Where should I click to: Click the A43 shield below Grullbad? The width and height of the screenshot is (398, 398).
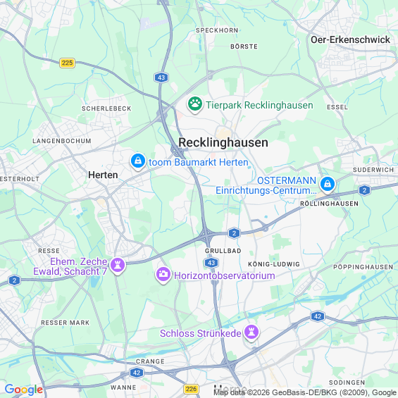(211, 263)
